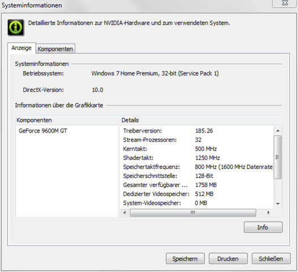Click the Drucken button

(x=228, y=258)
